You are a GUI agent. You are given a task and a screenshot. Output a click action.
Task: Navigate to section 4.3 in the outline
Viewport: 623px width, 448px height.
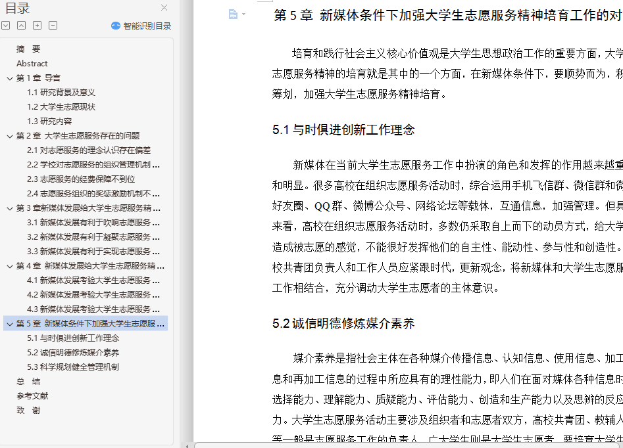tap(93, 309)
